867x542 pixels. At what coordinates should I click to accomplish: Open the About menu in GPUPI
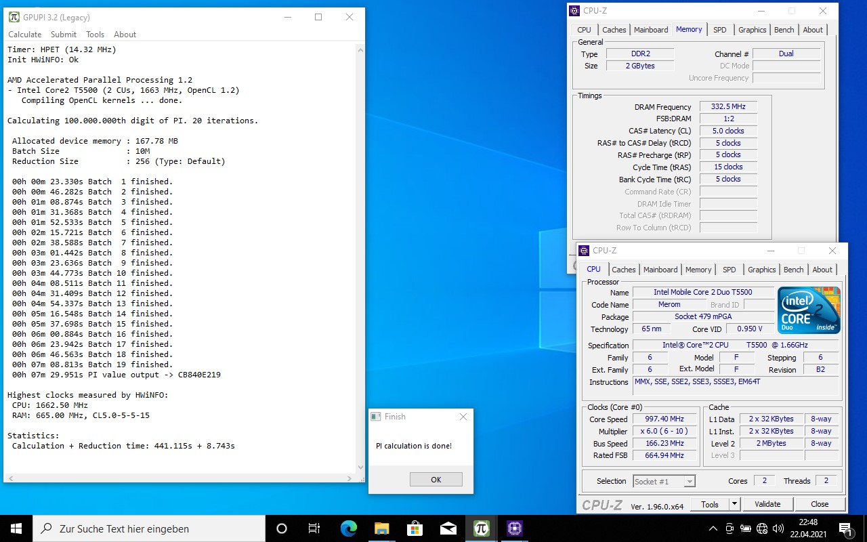tap(125, 35)
